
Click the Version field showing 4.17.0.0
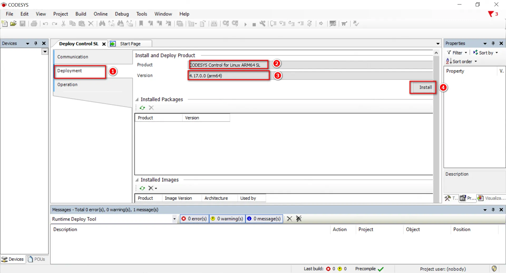[228, 76]
